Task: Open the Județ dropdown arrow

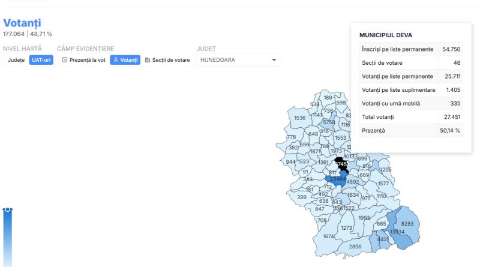Action: (x=274, y=60)
